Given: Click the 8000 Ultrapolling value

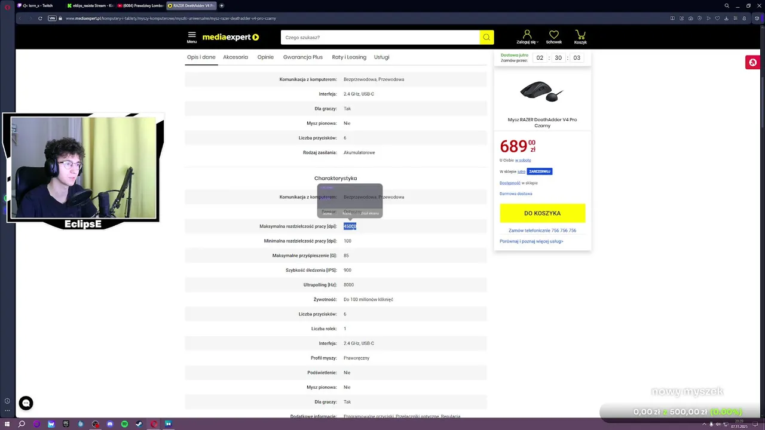Looking at the screenshot, I should click(348, 285).
